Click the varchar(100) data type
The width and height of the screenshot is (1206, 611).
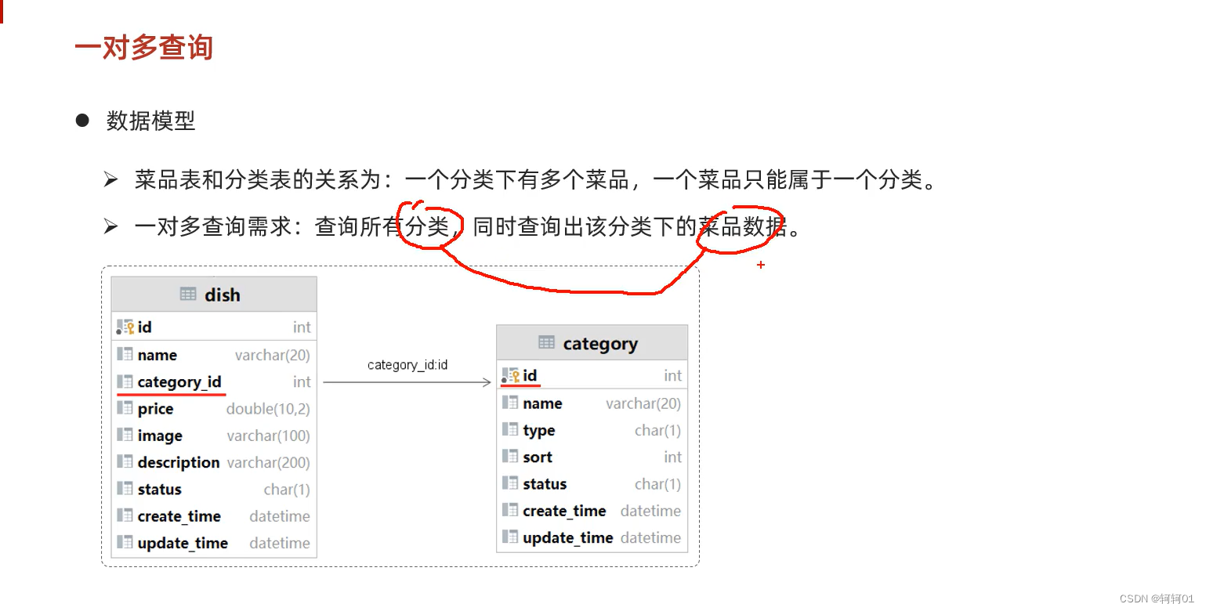coord(269,436)
